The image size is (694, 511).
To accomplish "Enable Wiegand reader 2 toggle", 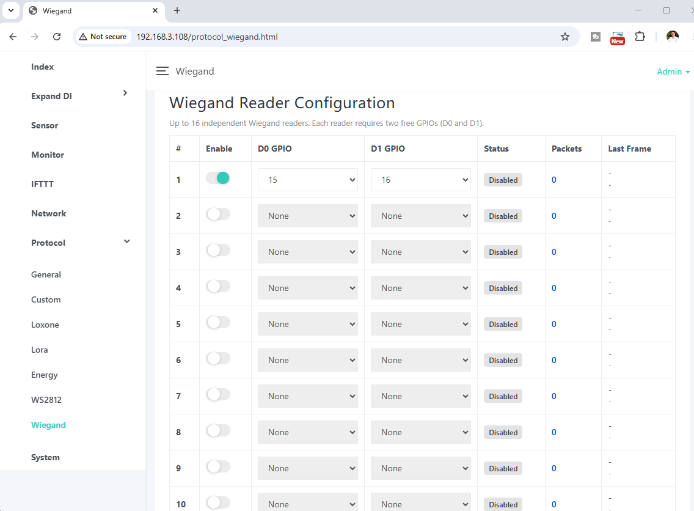I will click(218, 215).
